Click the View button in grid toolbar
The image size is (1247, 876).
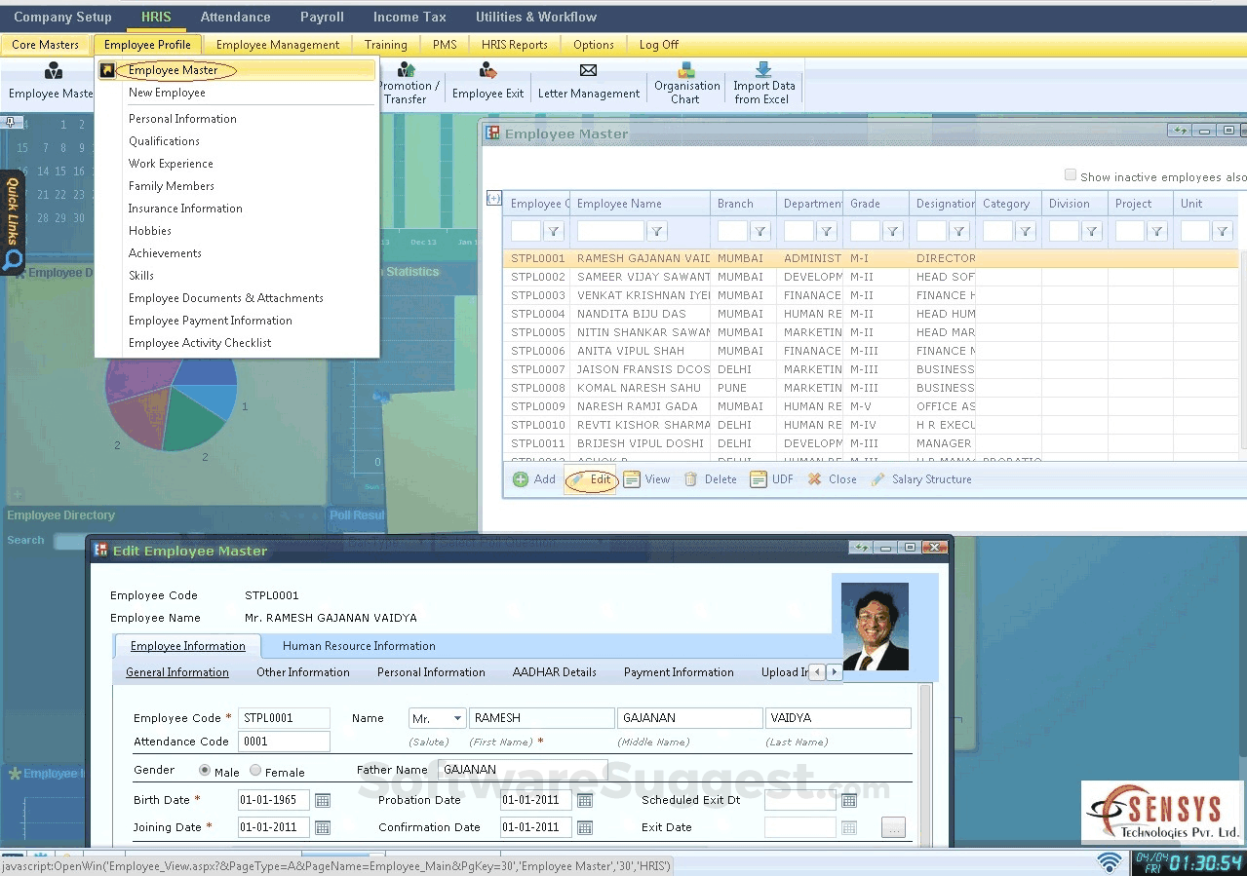(647, 479)
